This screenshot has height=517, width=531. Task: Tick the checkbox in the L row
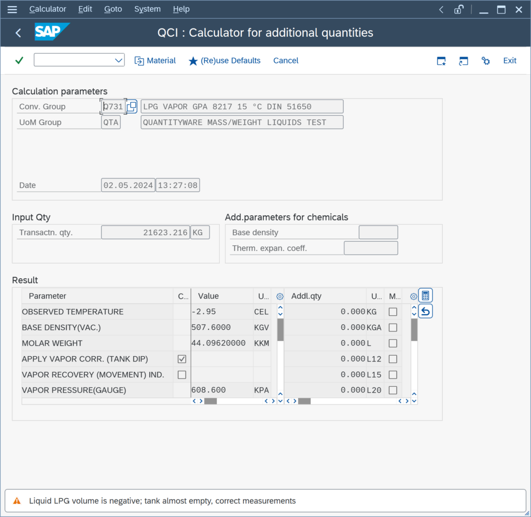(393, 343)
